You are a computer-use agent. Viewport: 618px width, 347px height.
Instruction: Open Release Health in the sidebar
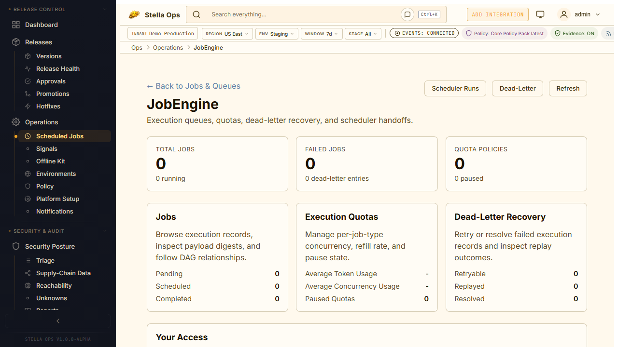(x=57, y=68)
